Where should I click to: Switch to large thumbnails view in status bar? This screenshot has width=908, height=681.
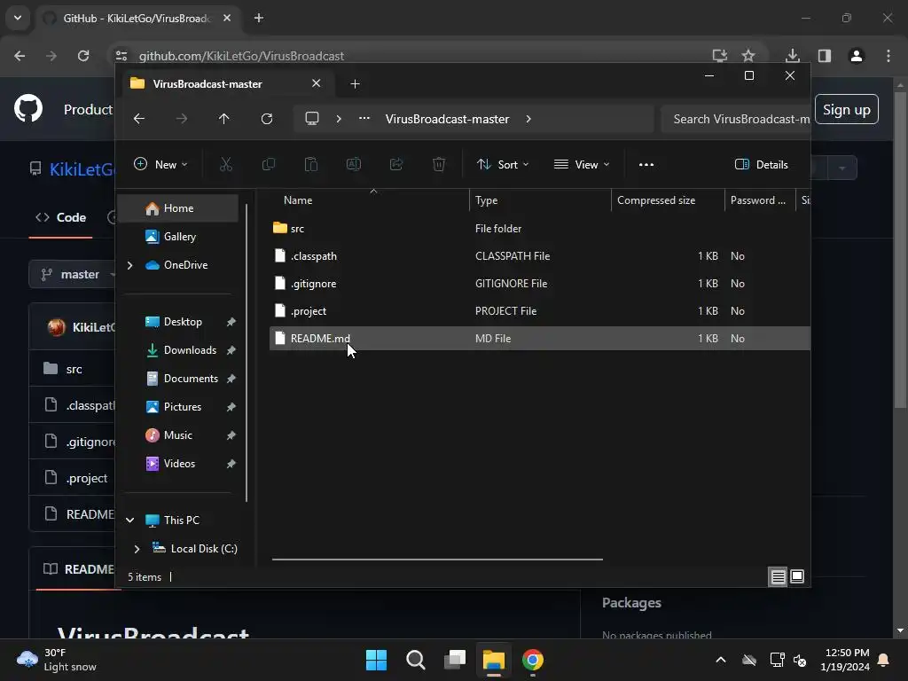(x=797, y=576)
